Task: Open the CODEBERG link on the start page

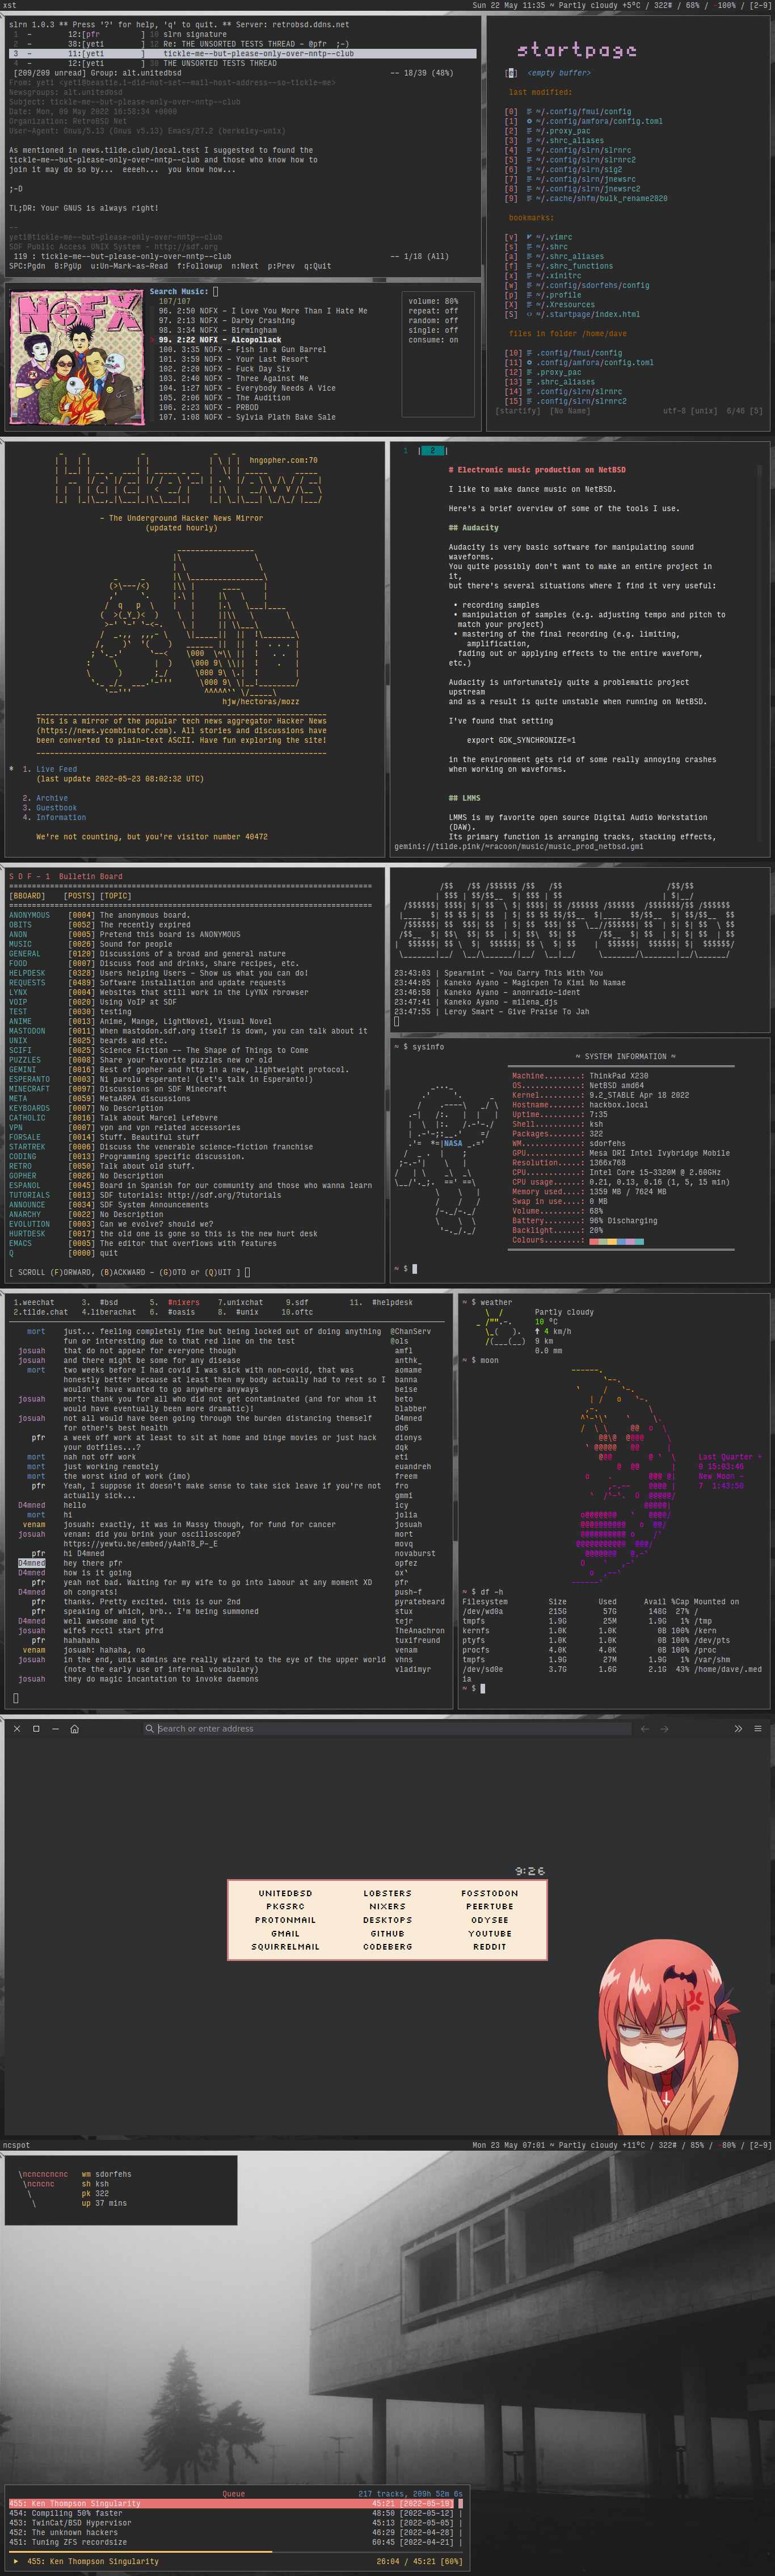Action: coord(387,1946)
